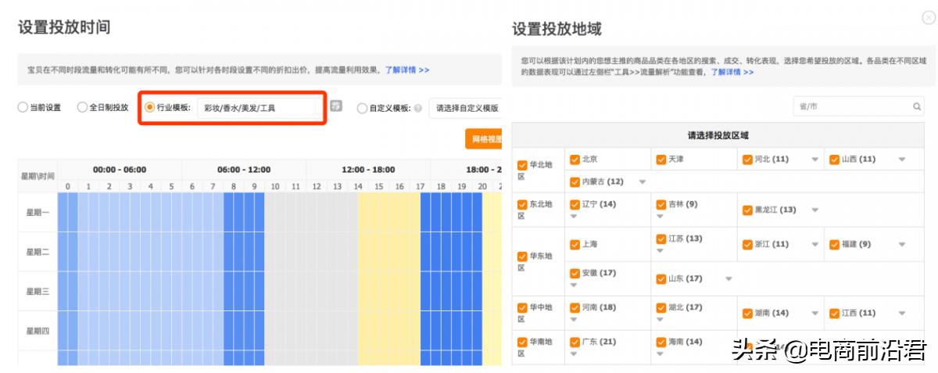
Task: Uncheck the 华东地区 region checkbox
Action: [x=522, y=256]
